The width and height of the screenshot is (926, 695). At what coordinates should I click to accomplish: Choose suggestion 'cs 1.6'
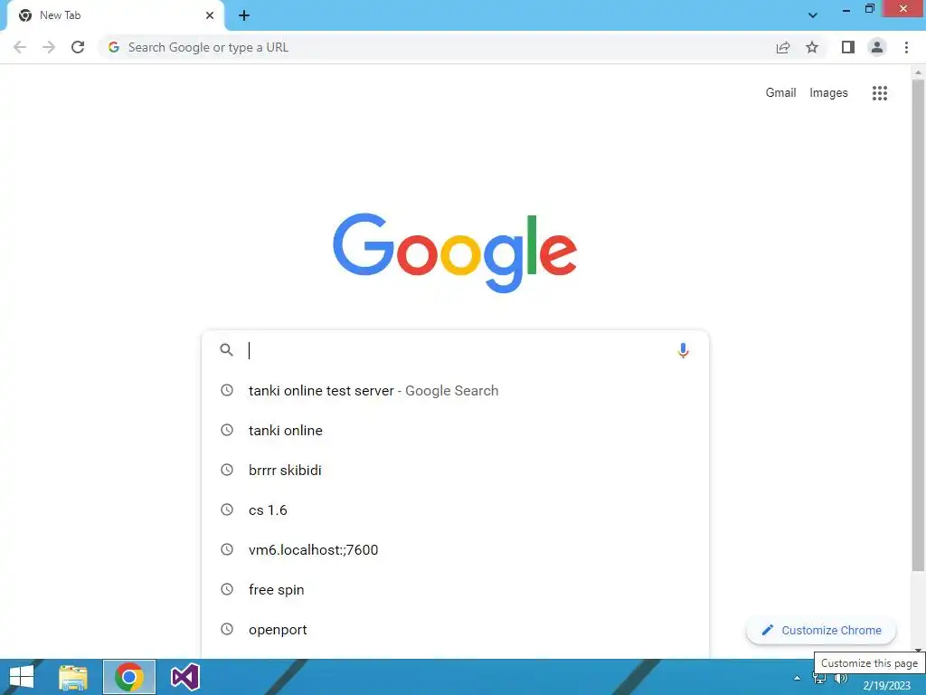(x=455, y=510)
